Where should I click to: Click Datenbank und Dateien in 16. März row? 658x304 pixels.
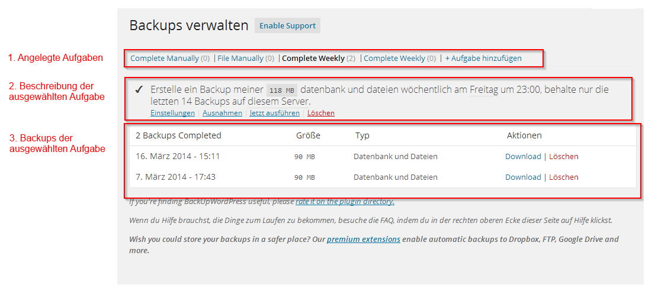[396, 156]
